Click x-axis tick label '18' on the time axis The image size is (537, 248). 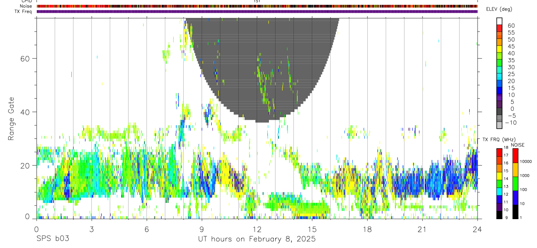tap(367, 230)
